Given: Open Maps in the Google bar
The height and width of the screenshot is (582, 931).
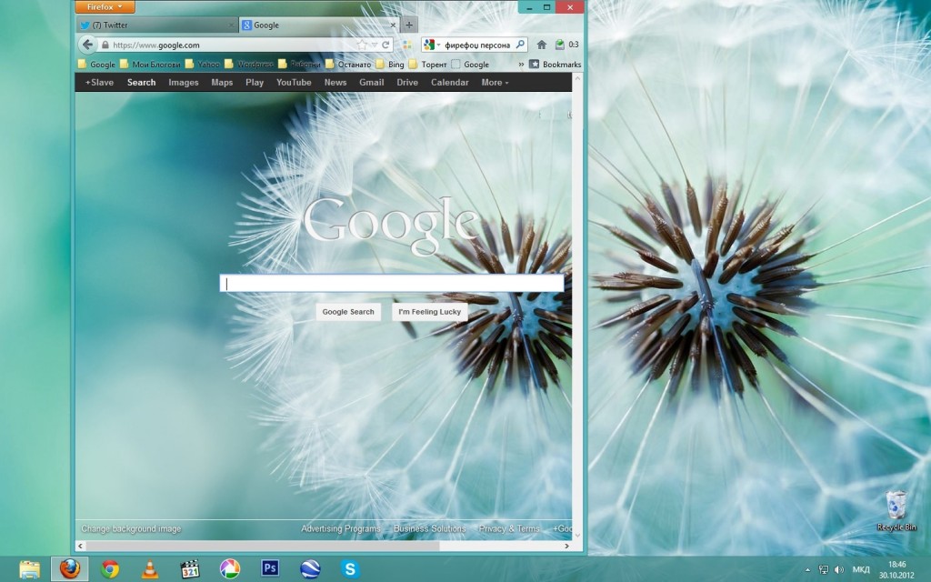Looking at the screenshot, I should (x=222, y=83).
